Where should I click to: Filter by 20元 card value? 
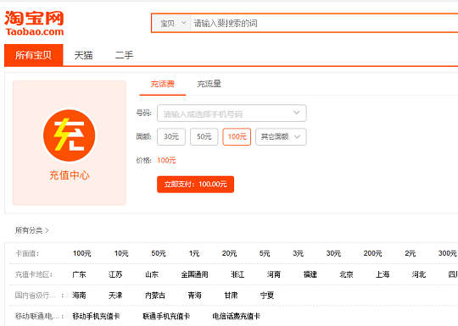(229, 253)
